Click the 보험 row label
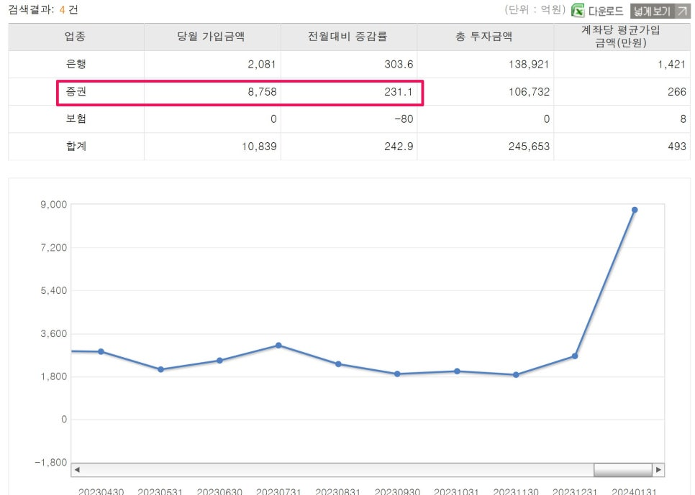Viewport: 695px width, 495px height. [x=76, y=119]
